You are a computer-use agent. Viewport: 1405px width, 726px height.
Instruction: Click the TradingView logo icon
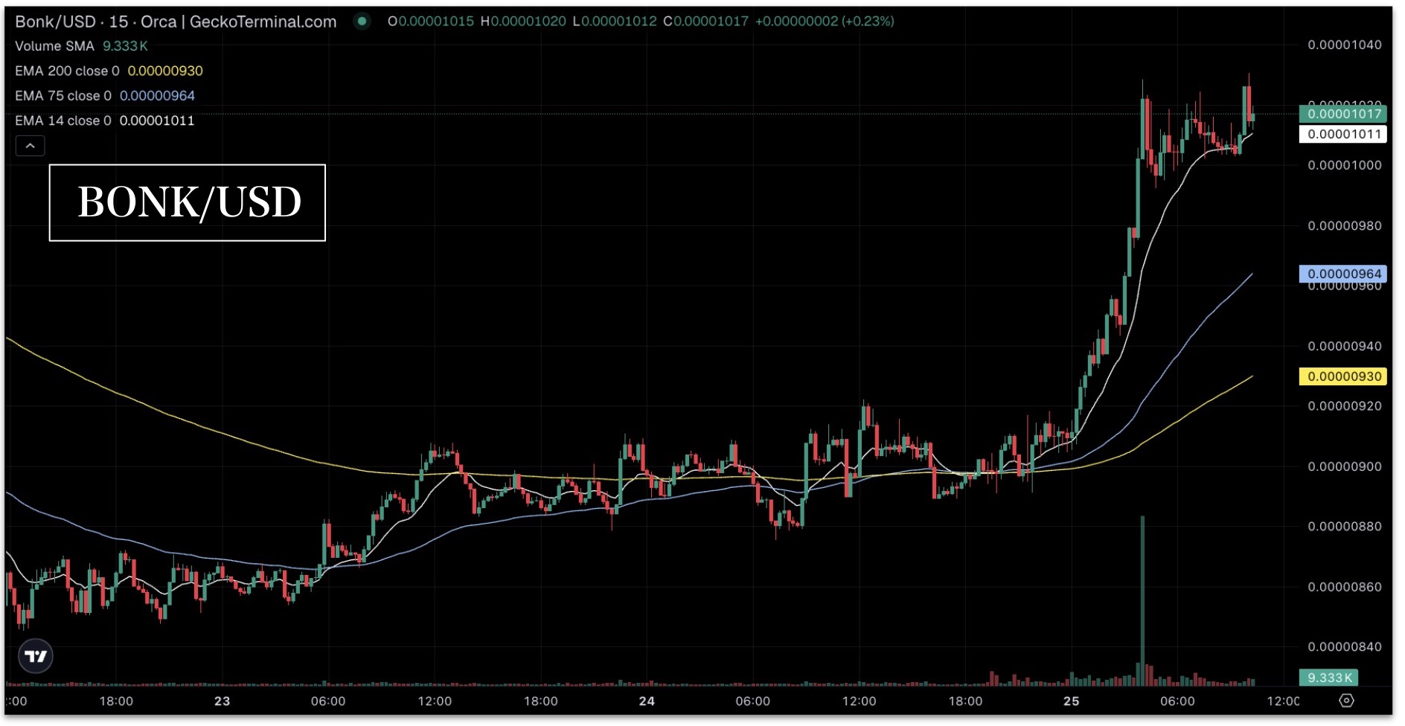click(36, 656)
